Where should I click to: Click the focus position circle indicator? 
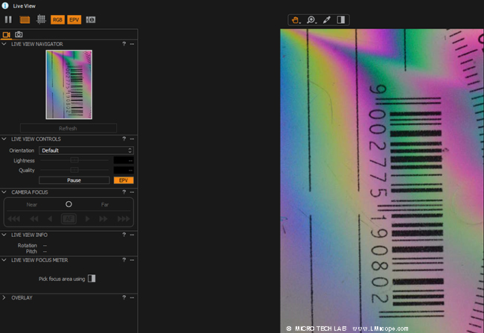69,204
